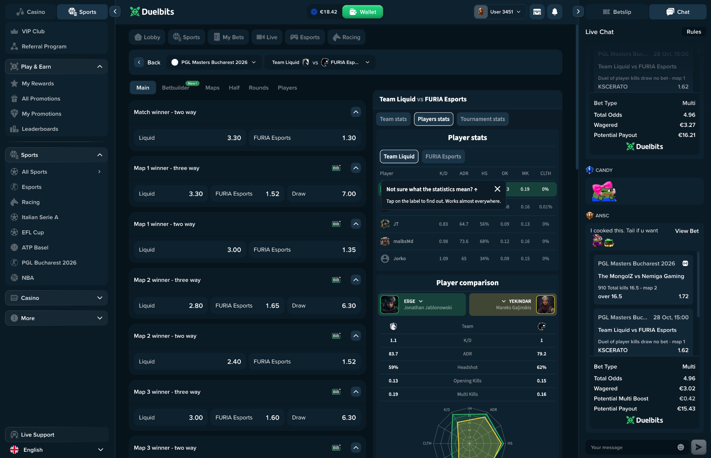This screenshot has width=711, height=458.
Task: Open My Rewards in sidebar
Action: pyautogui.click(x=56, y=84)
